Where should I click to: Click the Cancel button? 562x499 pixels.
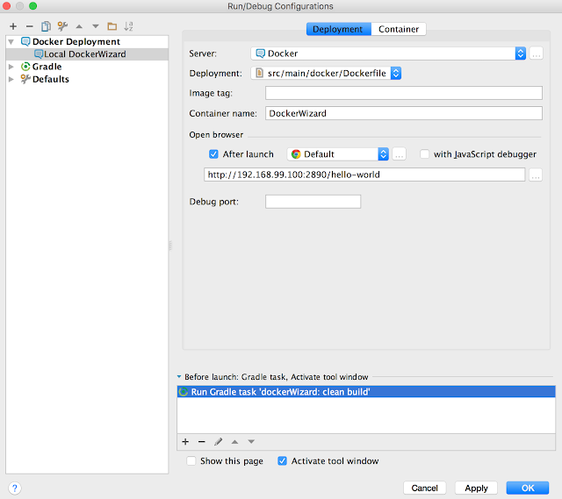tap(425, 488)
